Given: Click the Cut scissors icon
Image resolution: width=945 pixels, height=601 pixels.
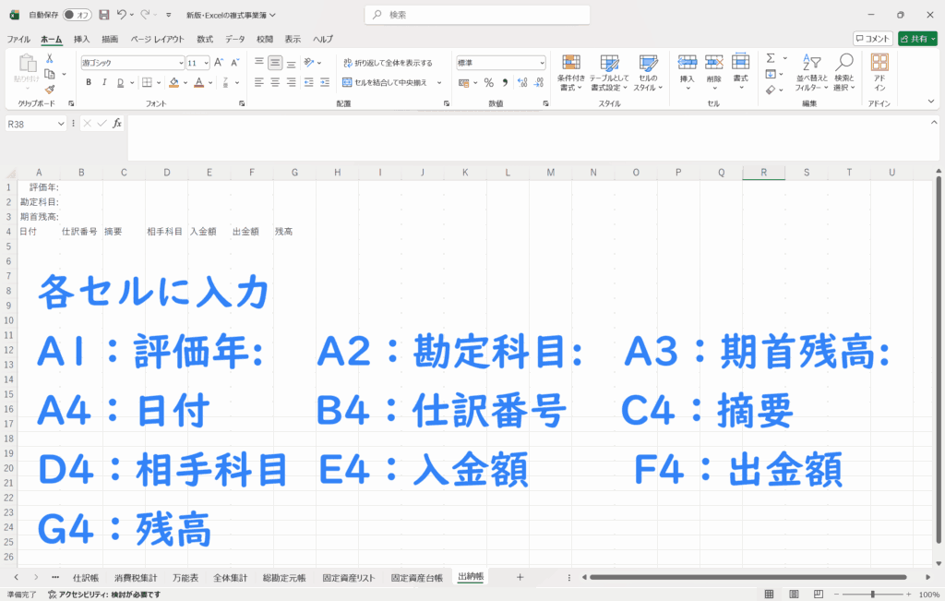Looking at the screenshot, I should (x=50, y=59).
